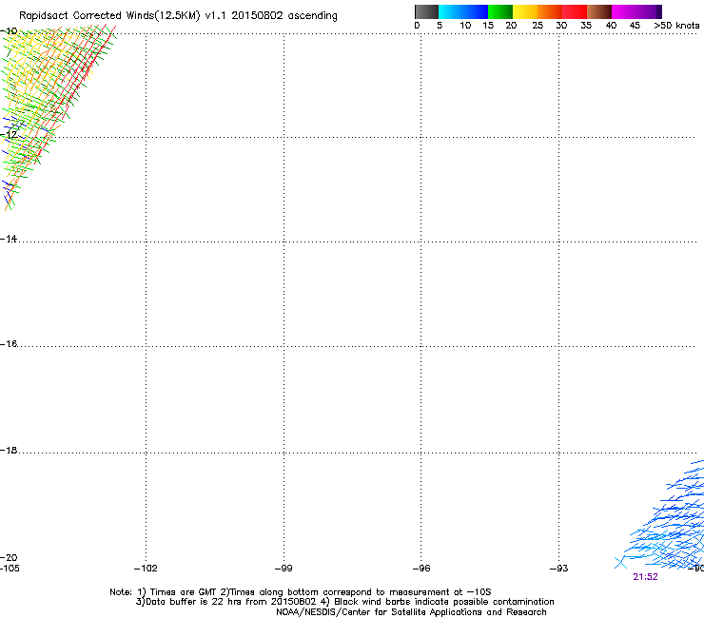Click the legend tick label '45'
Viewport: 704px width, 618px height.
tap(635, 26)
